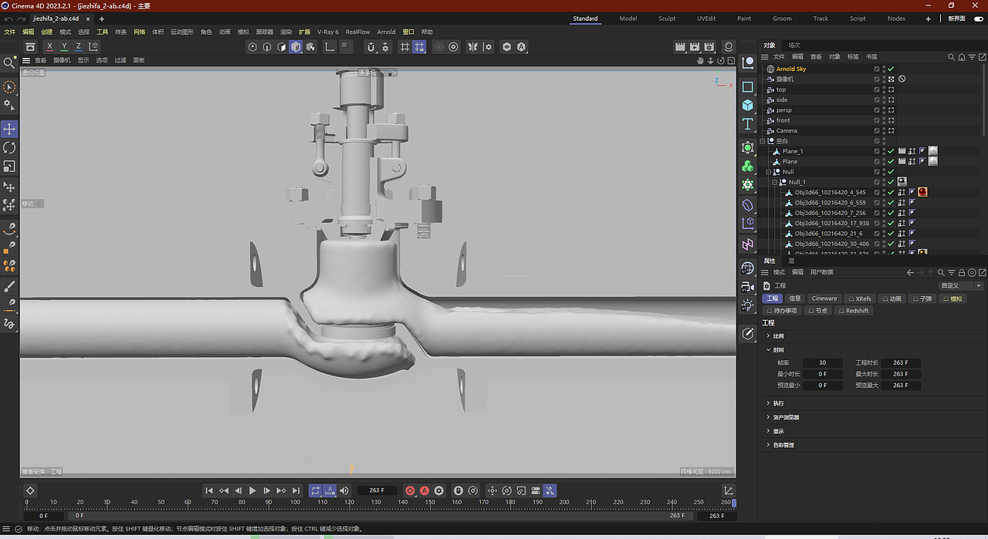Screen dimensions: 988x539
Task: Click Object manager home path icon
Action: [961, 57]
